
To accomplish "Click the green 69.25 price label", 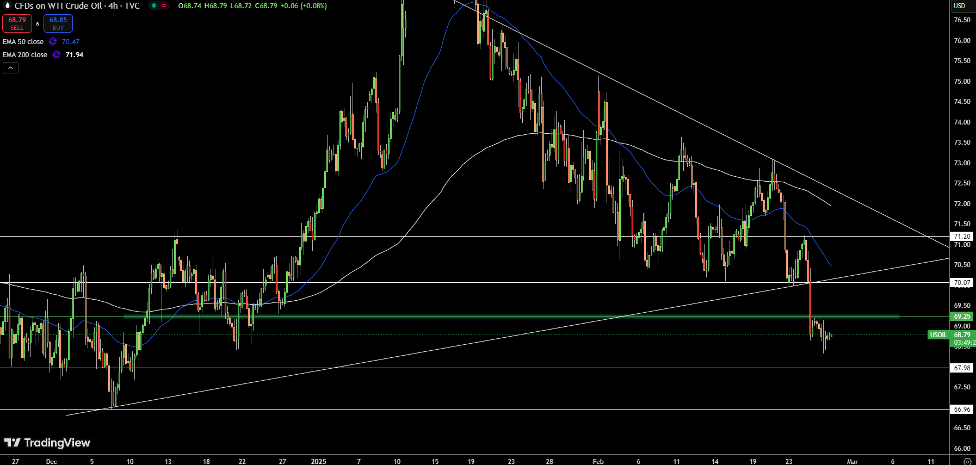I will (962, 316).
